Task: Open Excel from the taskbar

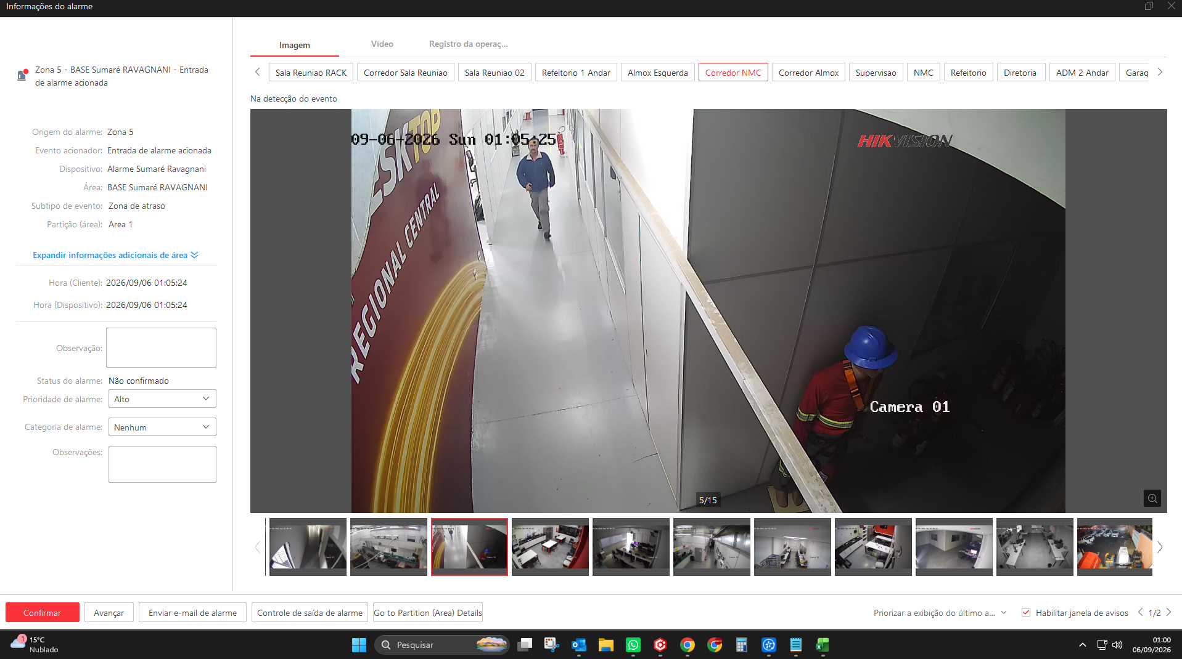Action: pos(823,645)
